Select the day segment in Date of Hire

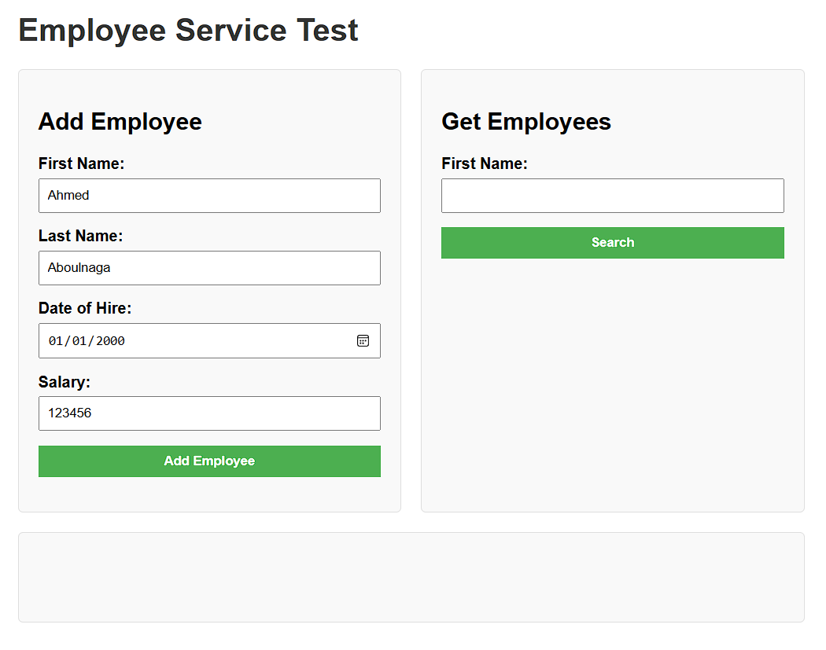(x=79, y=341)
